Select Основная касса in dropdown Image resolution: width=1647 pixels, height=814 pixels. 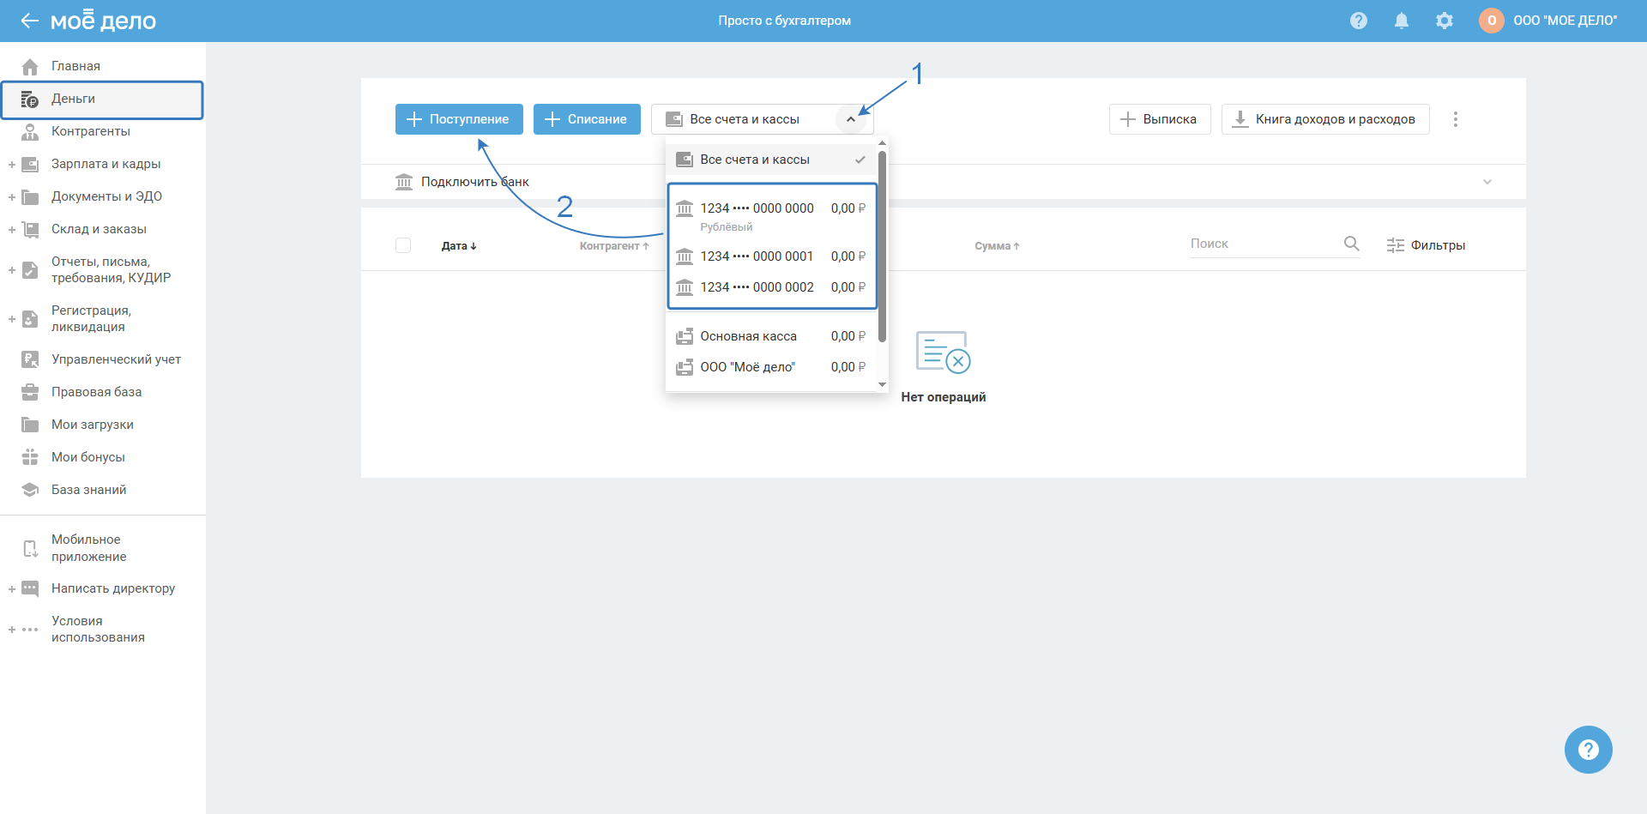point(771,336)
